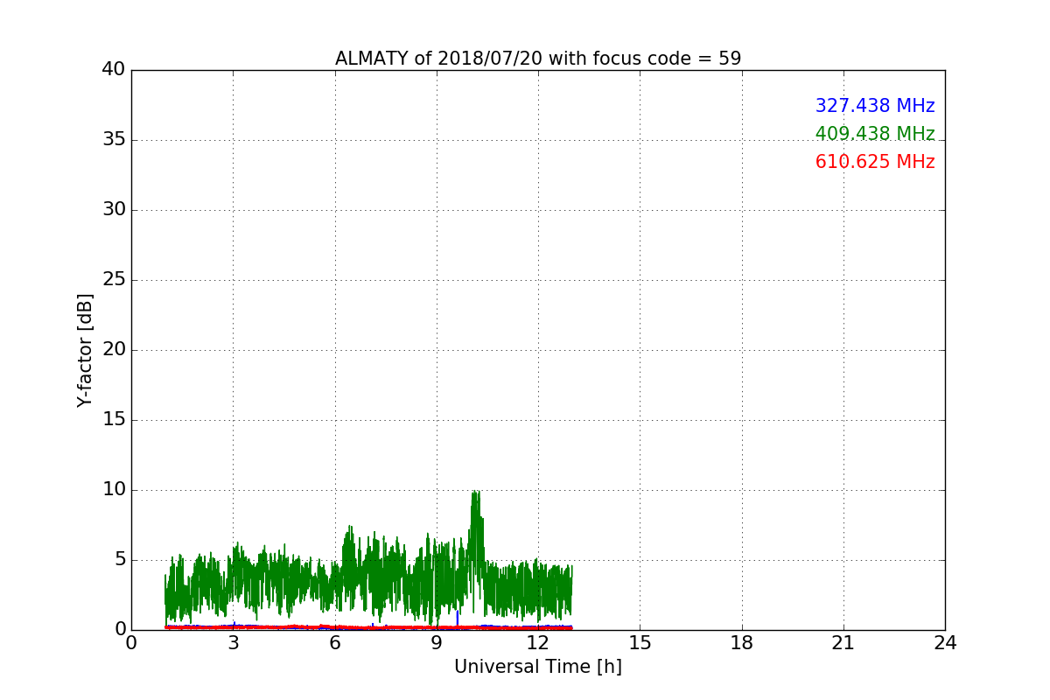Click x-axis tick label 15
This screenshot has width=1050, height=700.
click(640, 643)
